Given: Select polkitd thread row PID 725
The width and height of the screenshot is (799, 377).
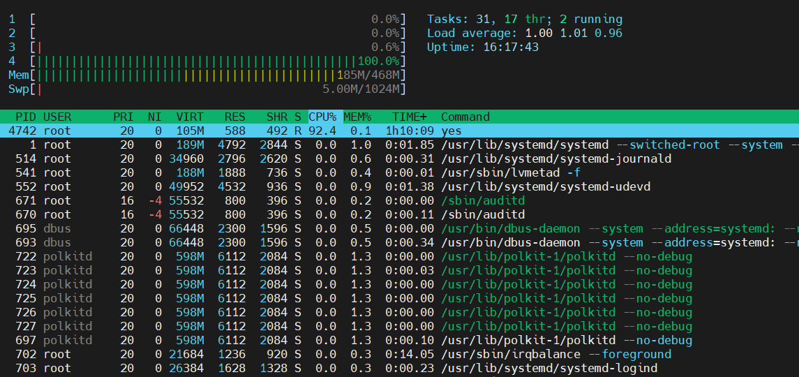Looking at the screenshot, I should coord(399,298).
